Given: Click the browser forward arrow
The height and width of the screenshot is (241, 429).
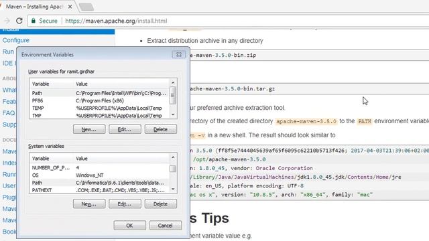Looking at the screenshot, I should 7,21.
